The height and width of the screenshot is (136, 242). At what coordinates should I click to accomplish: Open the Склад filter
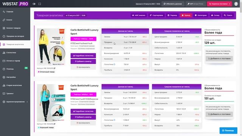(215, 15)
